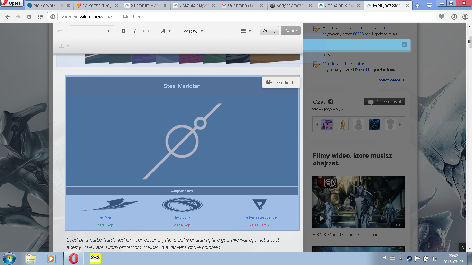Open the table insert dropdown
The height and width of the screenshot is (265, 472).
64,46
